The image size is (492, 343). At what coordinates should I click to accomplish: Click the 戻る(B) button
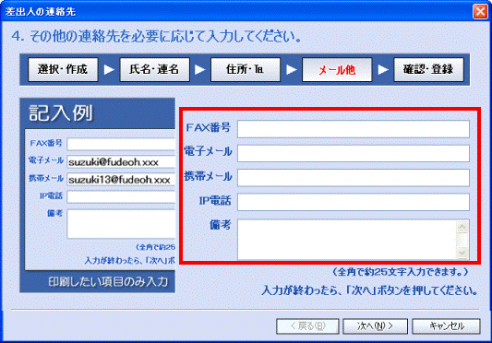tap(307, 326)
